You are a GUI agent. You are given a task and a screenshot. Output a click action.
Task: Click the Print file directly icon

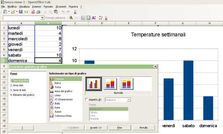click(x=38, y=12)
